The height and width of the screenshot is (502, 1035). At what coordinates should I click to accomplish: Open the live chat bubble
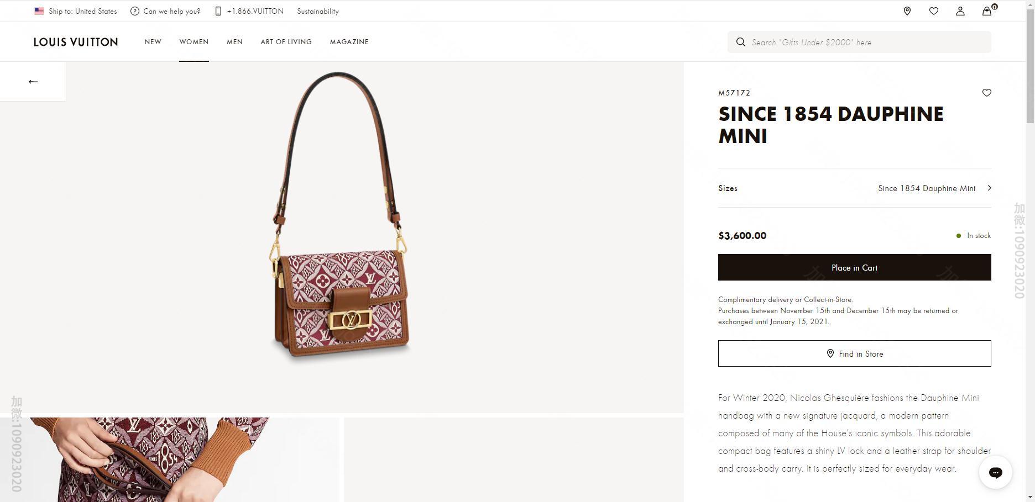(x=995, y=472)
